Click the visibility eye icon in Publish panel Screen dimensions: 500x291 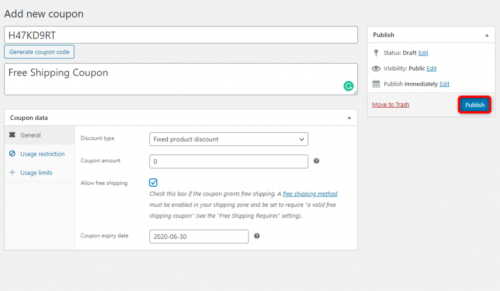375,68
